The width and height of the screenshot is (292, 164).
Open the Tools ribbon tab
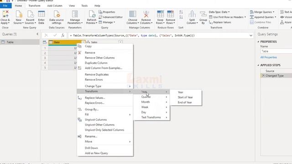pyautogui.click(x=84, y=6)
